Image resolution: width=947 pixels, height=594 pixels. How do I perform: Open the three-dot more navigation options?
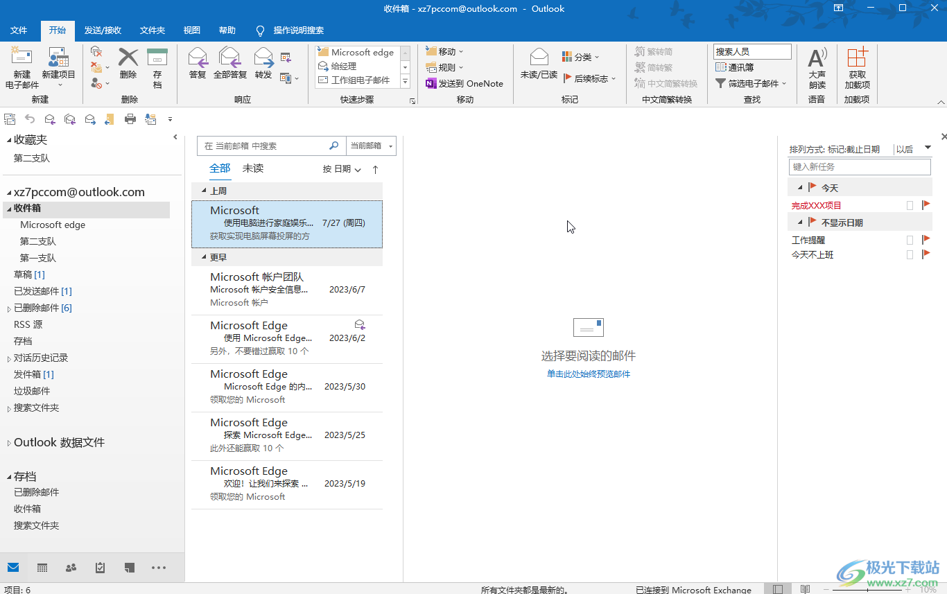(x=159, y=568)
